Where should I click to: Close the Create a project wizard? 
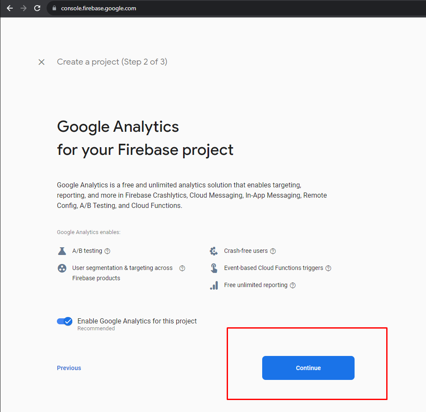[41, 62]
